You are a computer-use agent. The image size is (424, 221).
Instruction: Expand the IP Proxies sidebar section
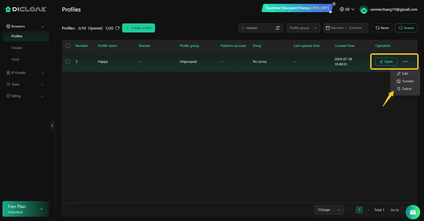pos(26,73)
